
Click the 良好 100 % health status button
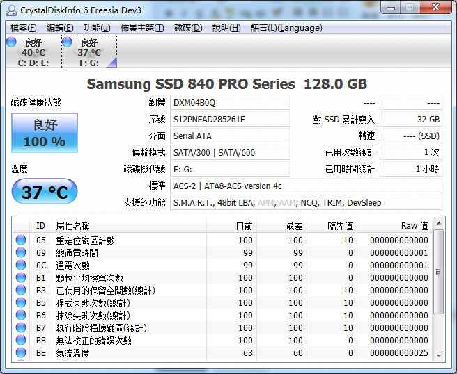click(45, 133)
